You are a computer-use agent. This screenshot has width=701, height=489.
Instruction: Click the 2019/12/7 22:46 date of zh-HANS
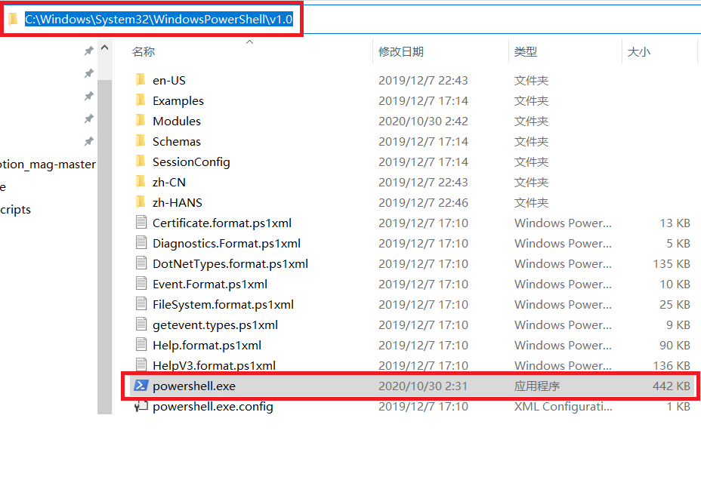tap(423, 203)
